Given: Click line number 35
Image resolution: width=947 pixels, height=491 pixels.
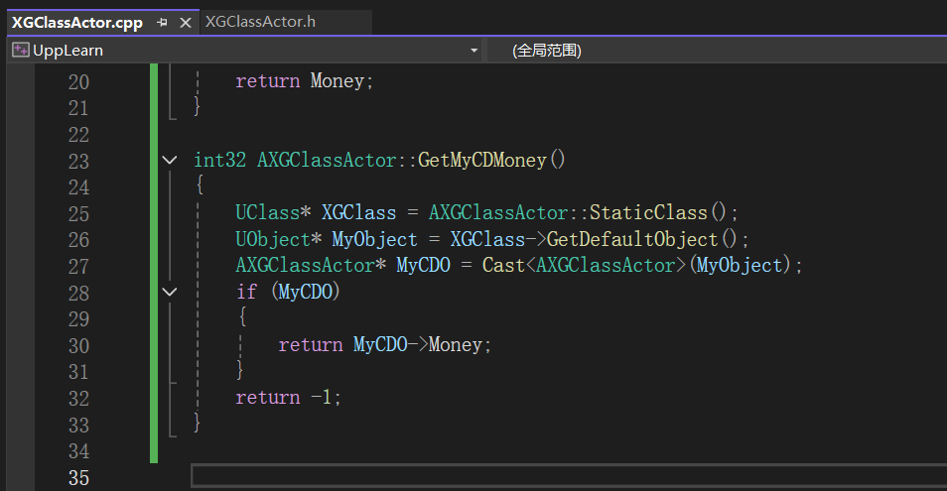Looking at the screenshot, I should (x=78, y=478).
